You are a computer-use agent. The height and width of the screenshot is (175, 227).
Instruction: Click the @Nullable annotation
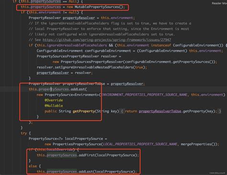(x=54, y=106)
